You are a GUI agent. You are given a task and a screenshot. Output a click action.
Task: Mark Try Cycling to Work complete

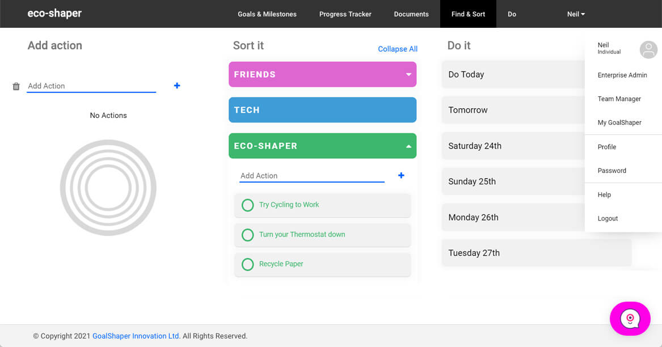tap(248, 205)
